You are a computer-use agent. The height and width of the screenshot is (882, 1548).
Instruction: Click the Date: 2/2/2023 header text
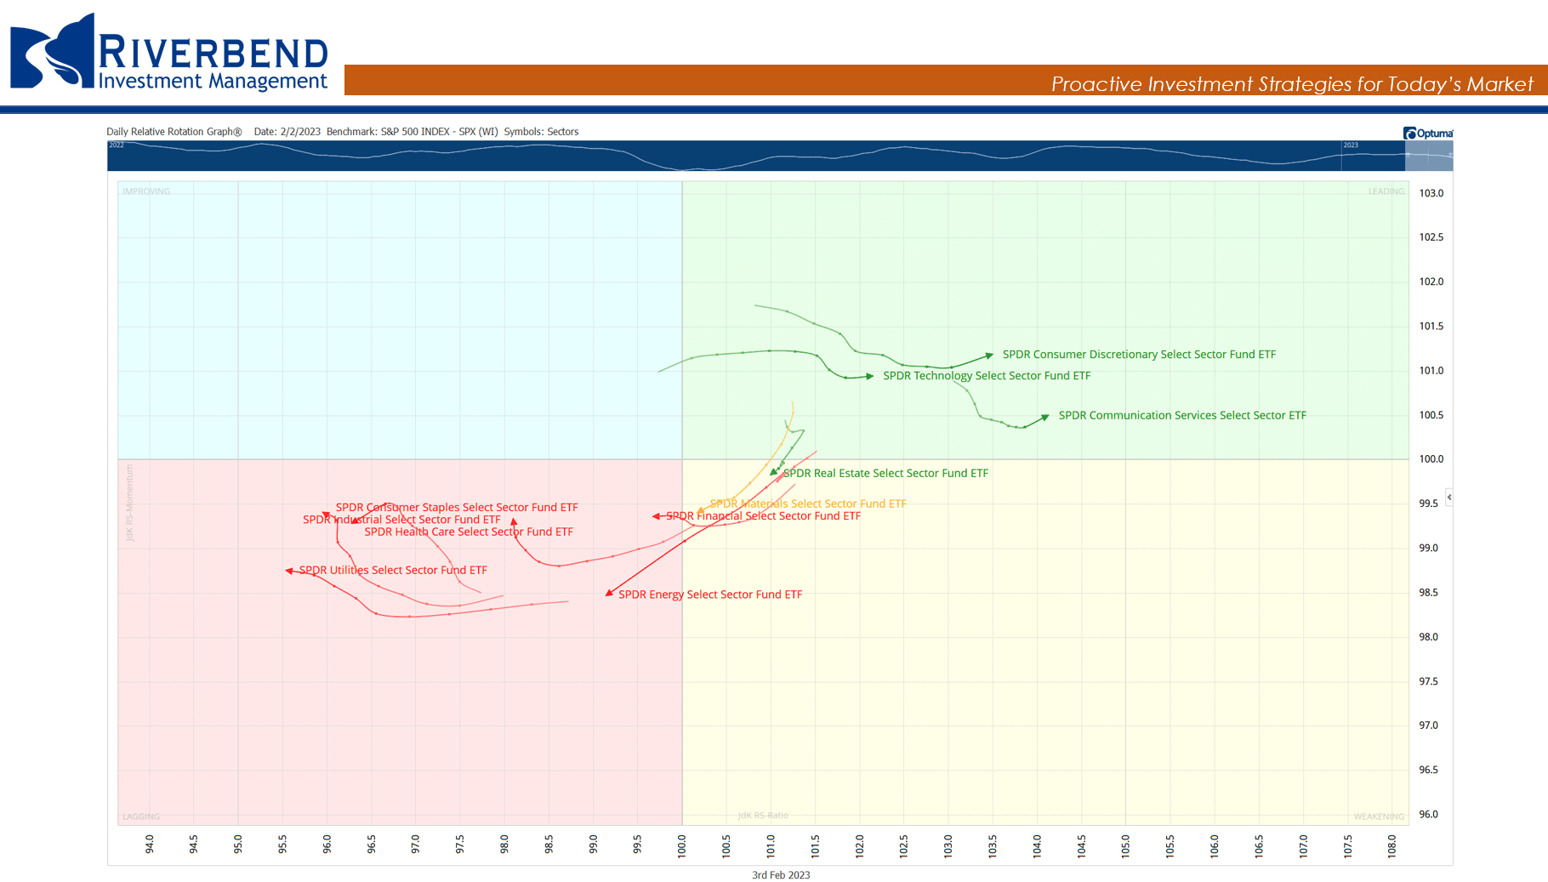(x=287, y=132)
